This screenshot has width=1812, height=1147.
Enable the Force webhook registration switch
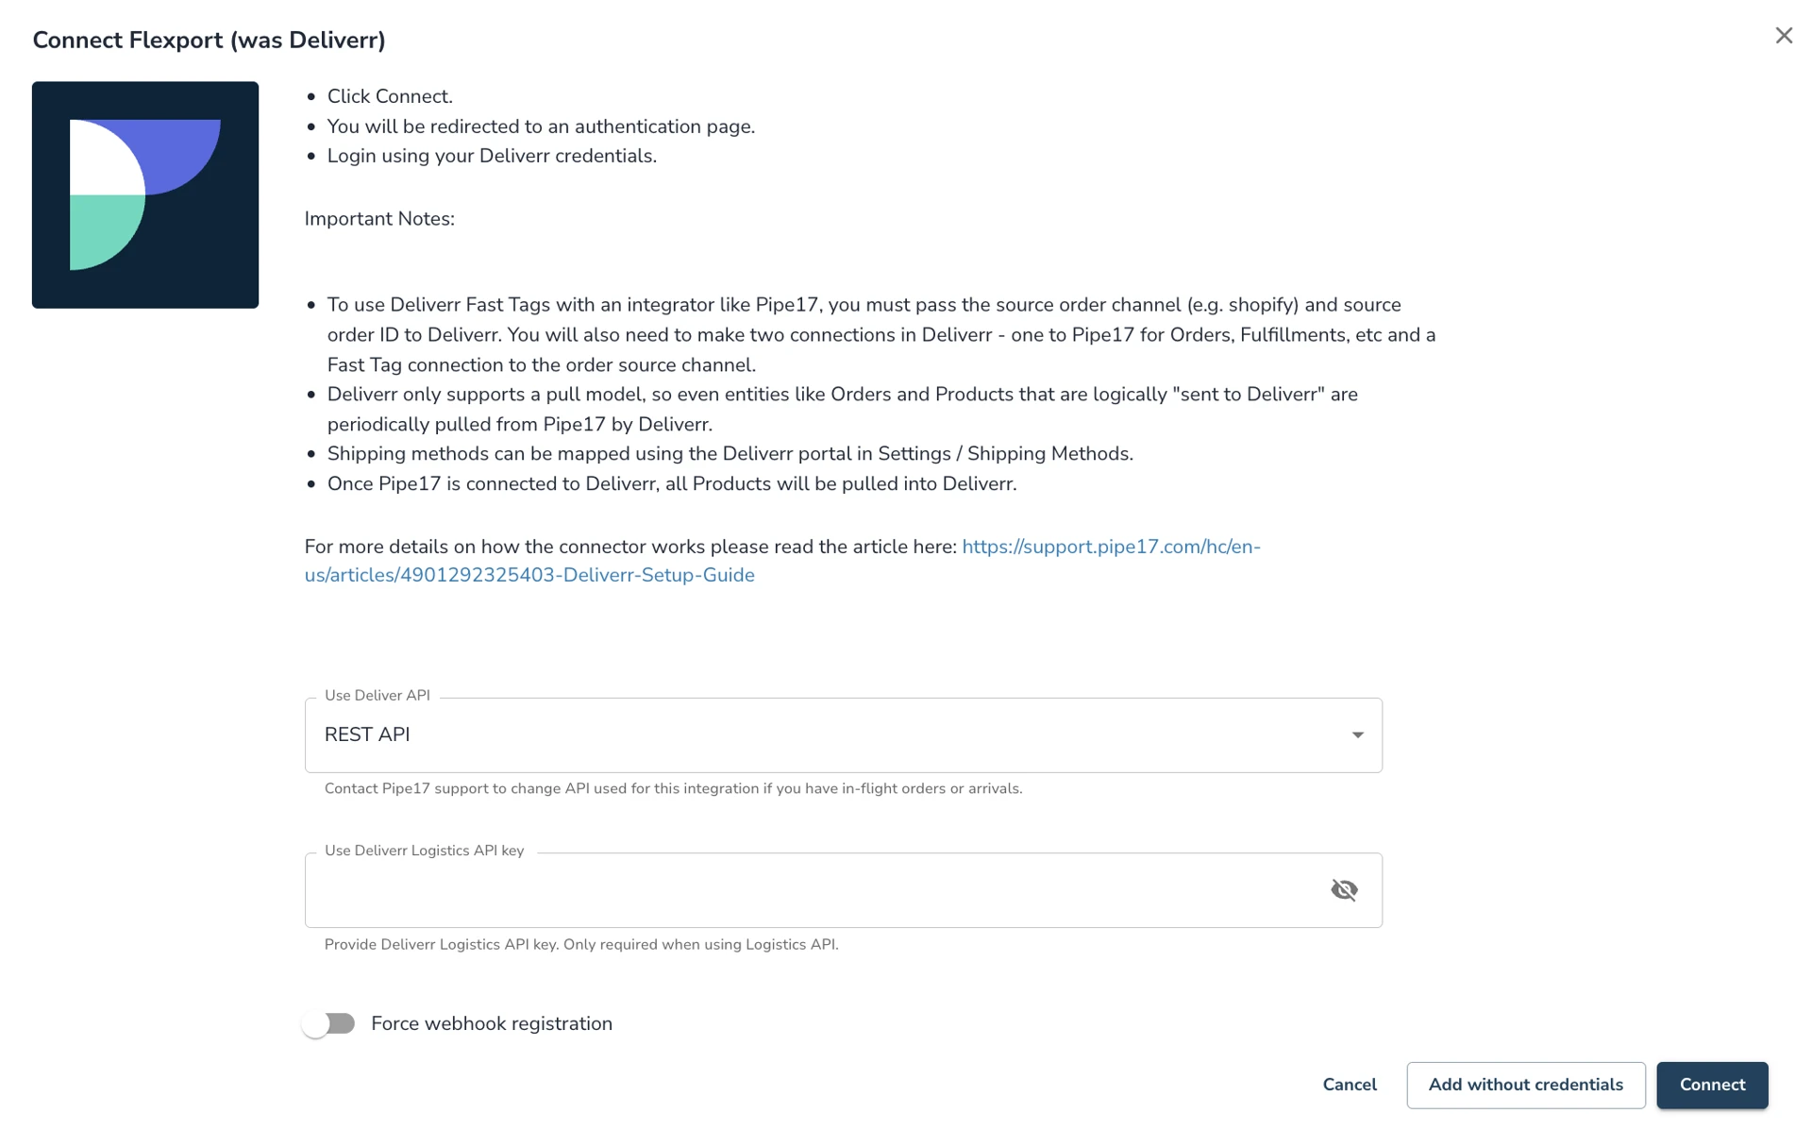(328, 1023)
